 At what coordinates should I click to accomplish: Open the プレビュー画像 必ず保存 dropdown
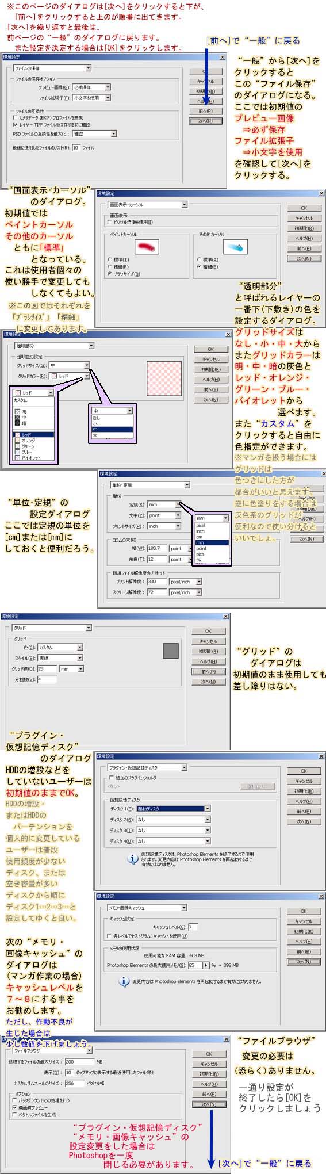point(91,87)
